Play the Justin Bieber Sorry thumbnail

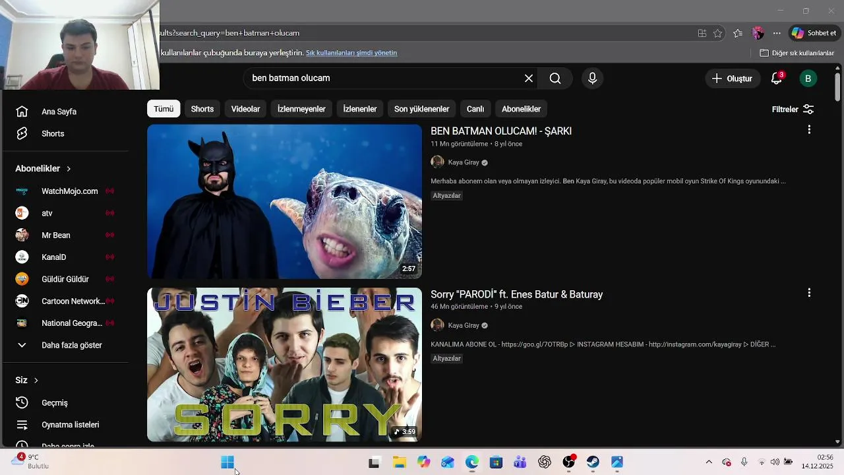pos(284,364)
